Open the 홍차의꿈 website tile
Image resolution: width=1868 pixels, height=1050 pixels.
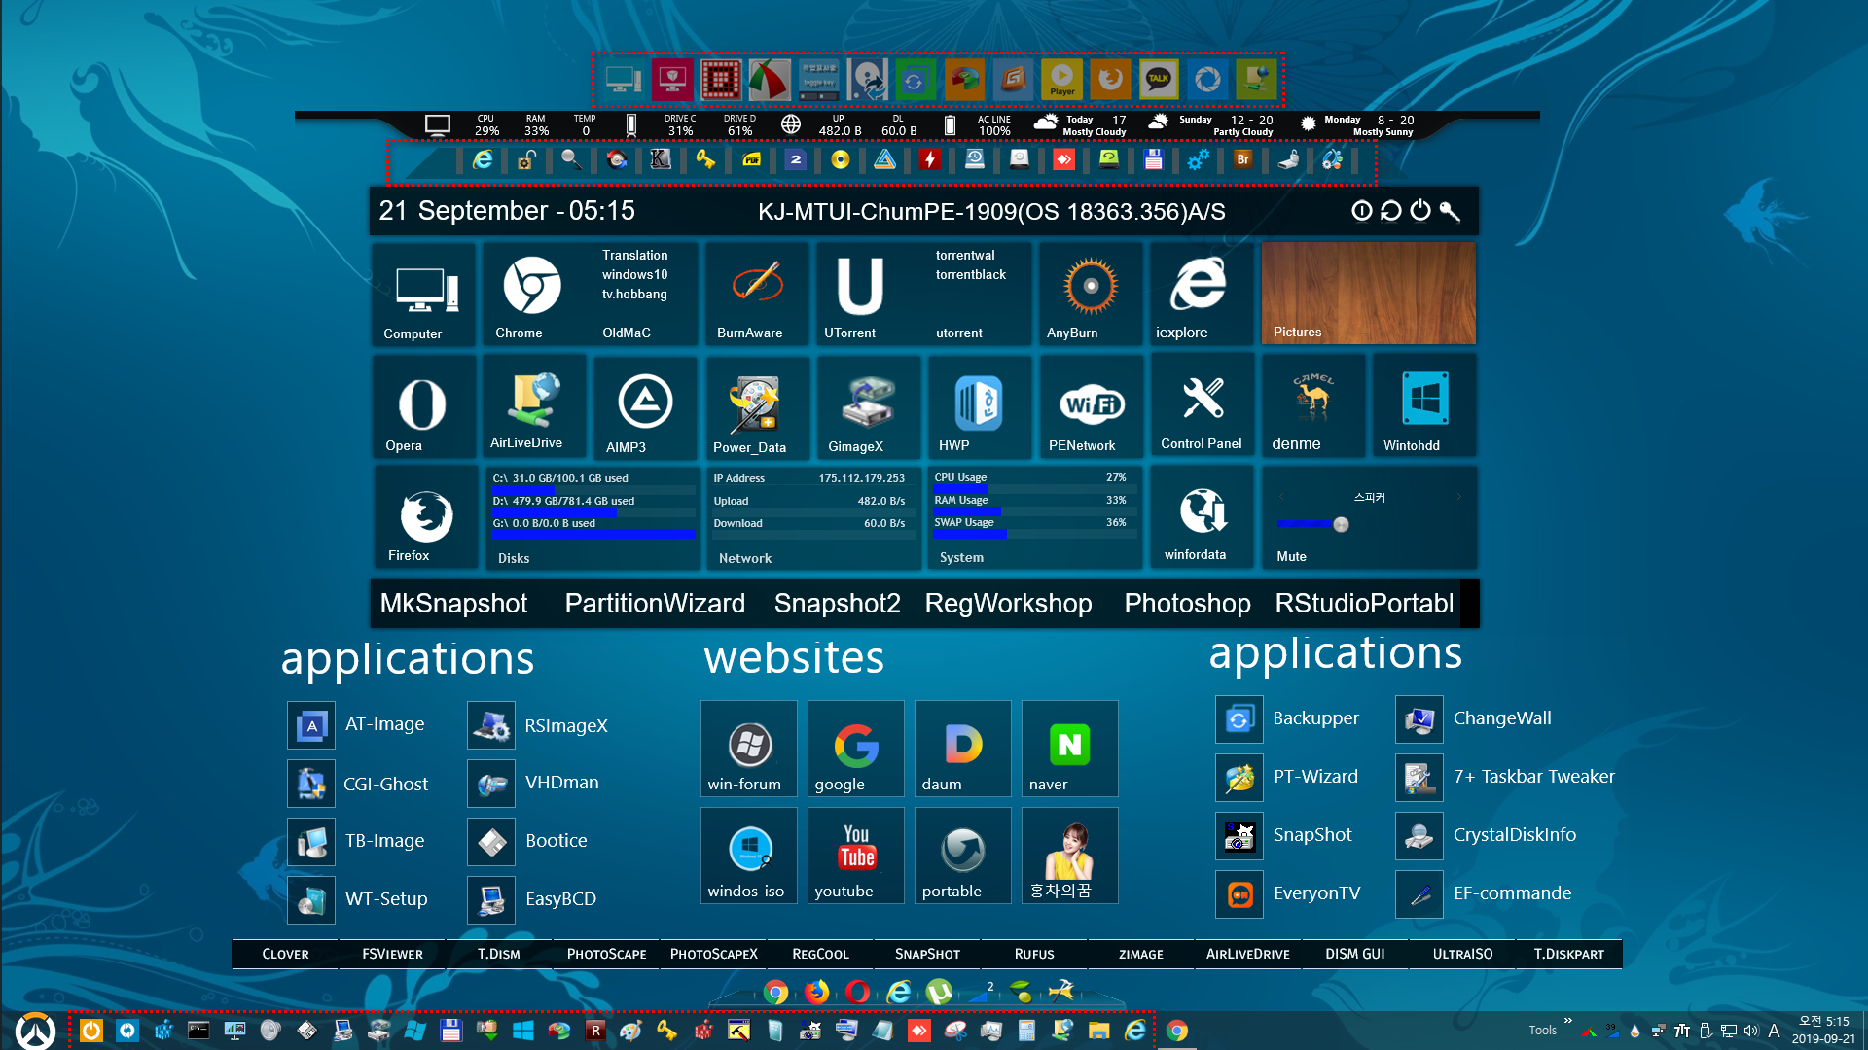(1069, 856)
